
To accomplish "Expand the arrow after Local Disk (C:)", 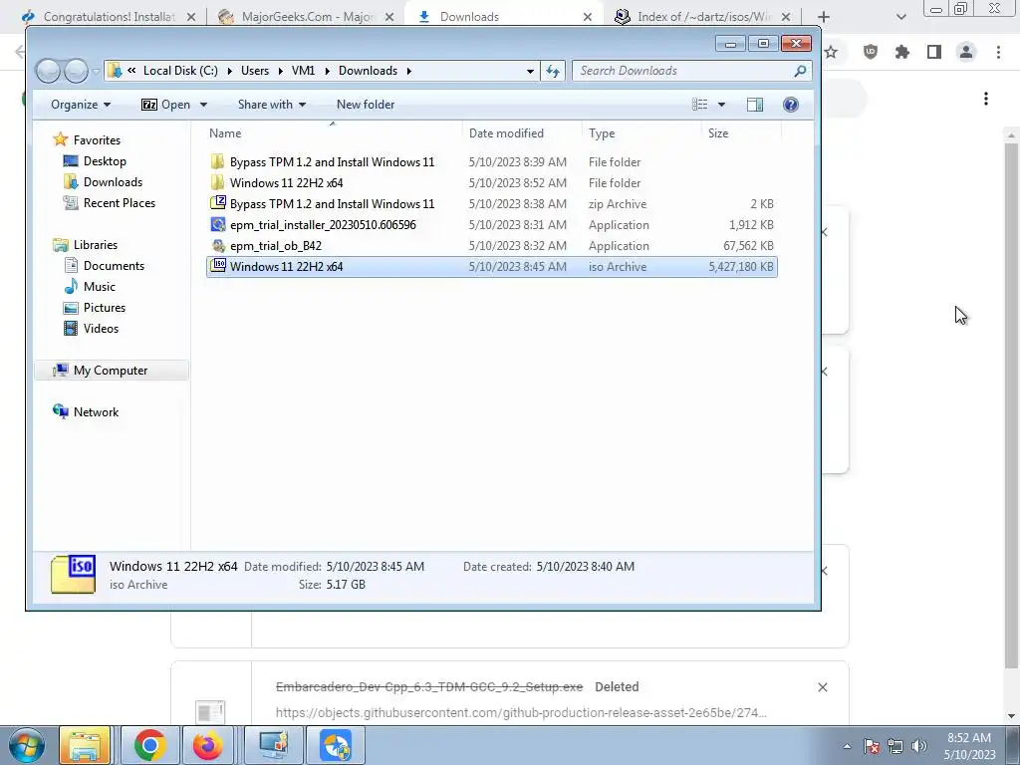I will pos(230,71).
